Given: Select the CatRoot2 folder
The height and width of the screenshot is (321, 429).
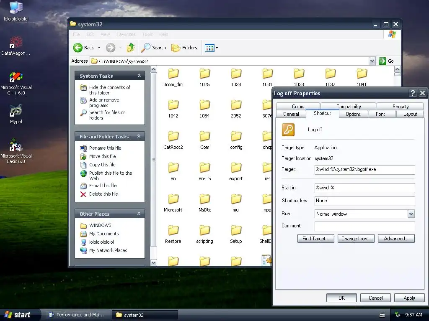Looking at the screenshot, I should [173, 140].
